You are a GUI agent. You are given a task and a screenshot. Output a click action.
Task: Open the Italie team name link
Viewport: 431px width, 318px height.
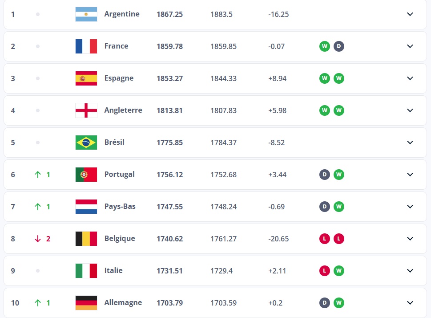(113, 270)
